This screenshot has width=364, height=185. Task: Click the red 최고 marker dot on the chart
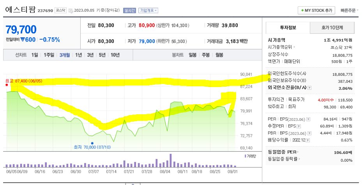point(7,85)
